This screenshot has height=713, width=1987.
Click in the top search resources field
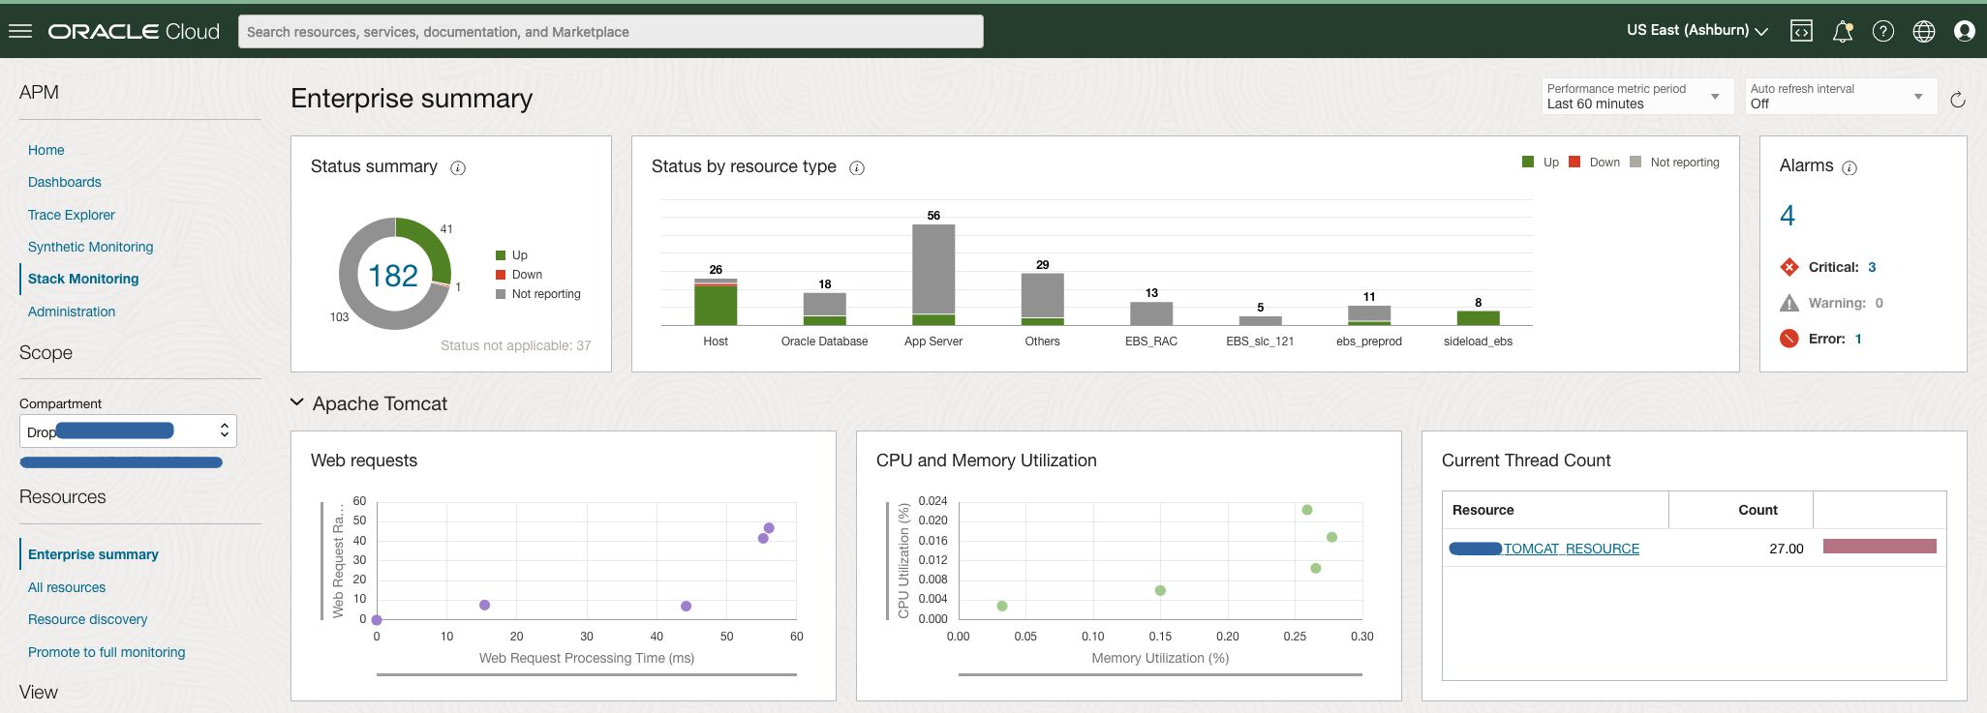tap(611, 31)
